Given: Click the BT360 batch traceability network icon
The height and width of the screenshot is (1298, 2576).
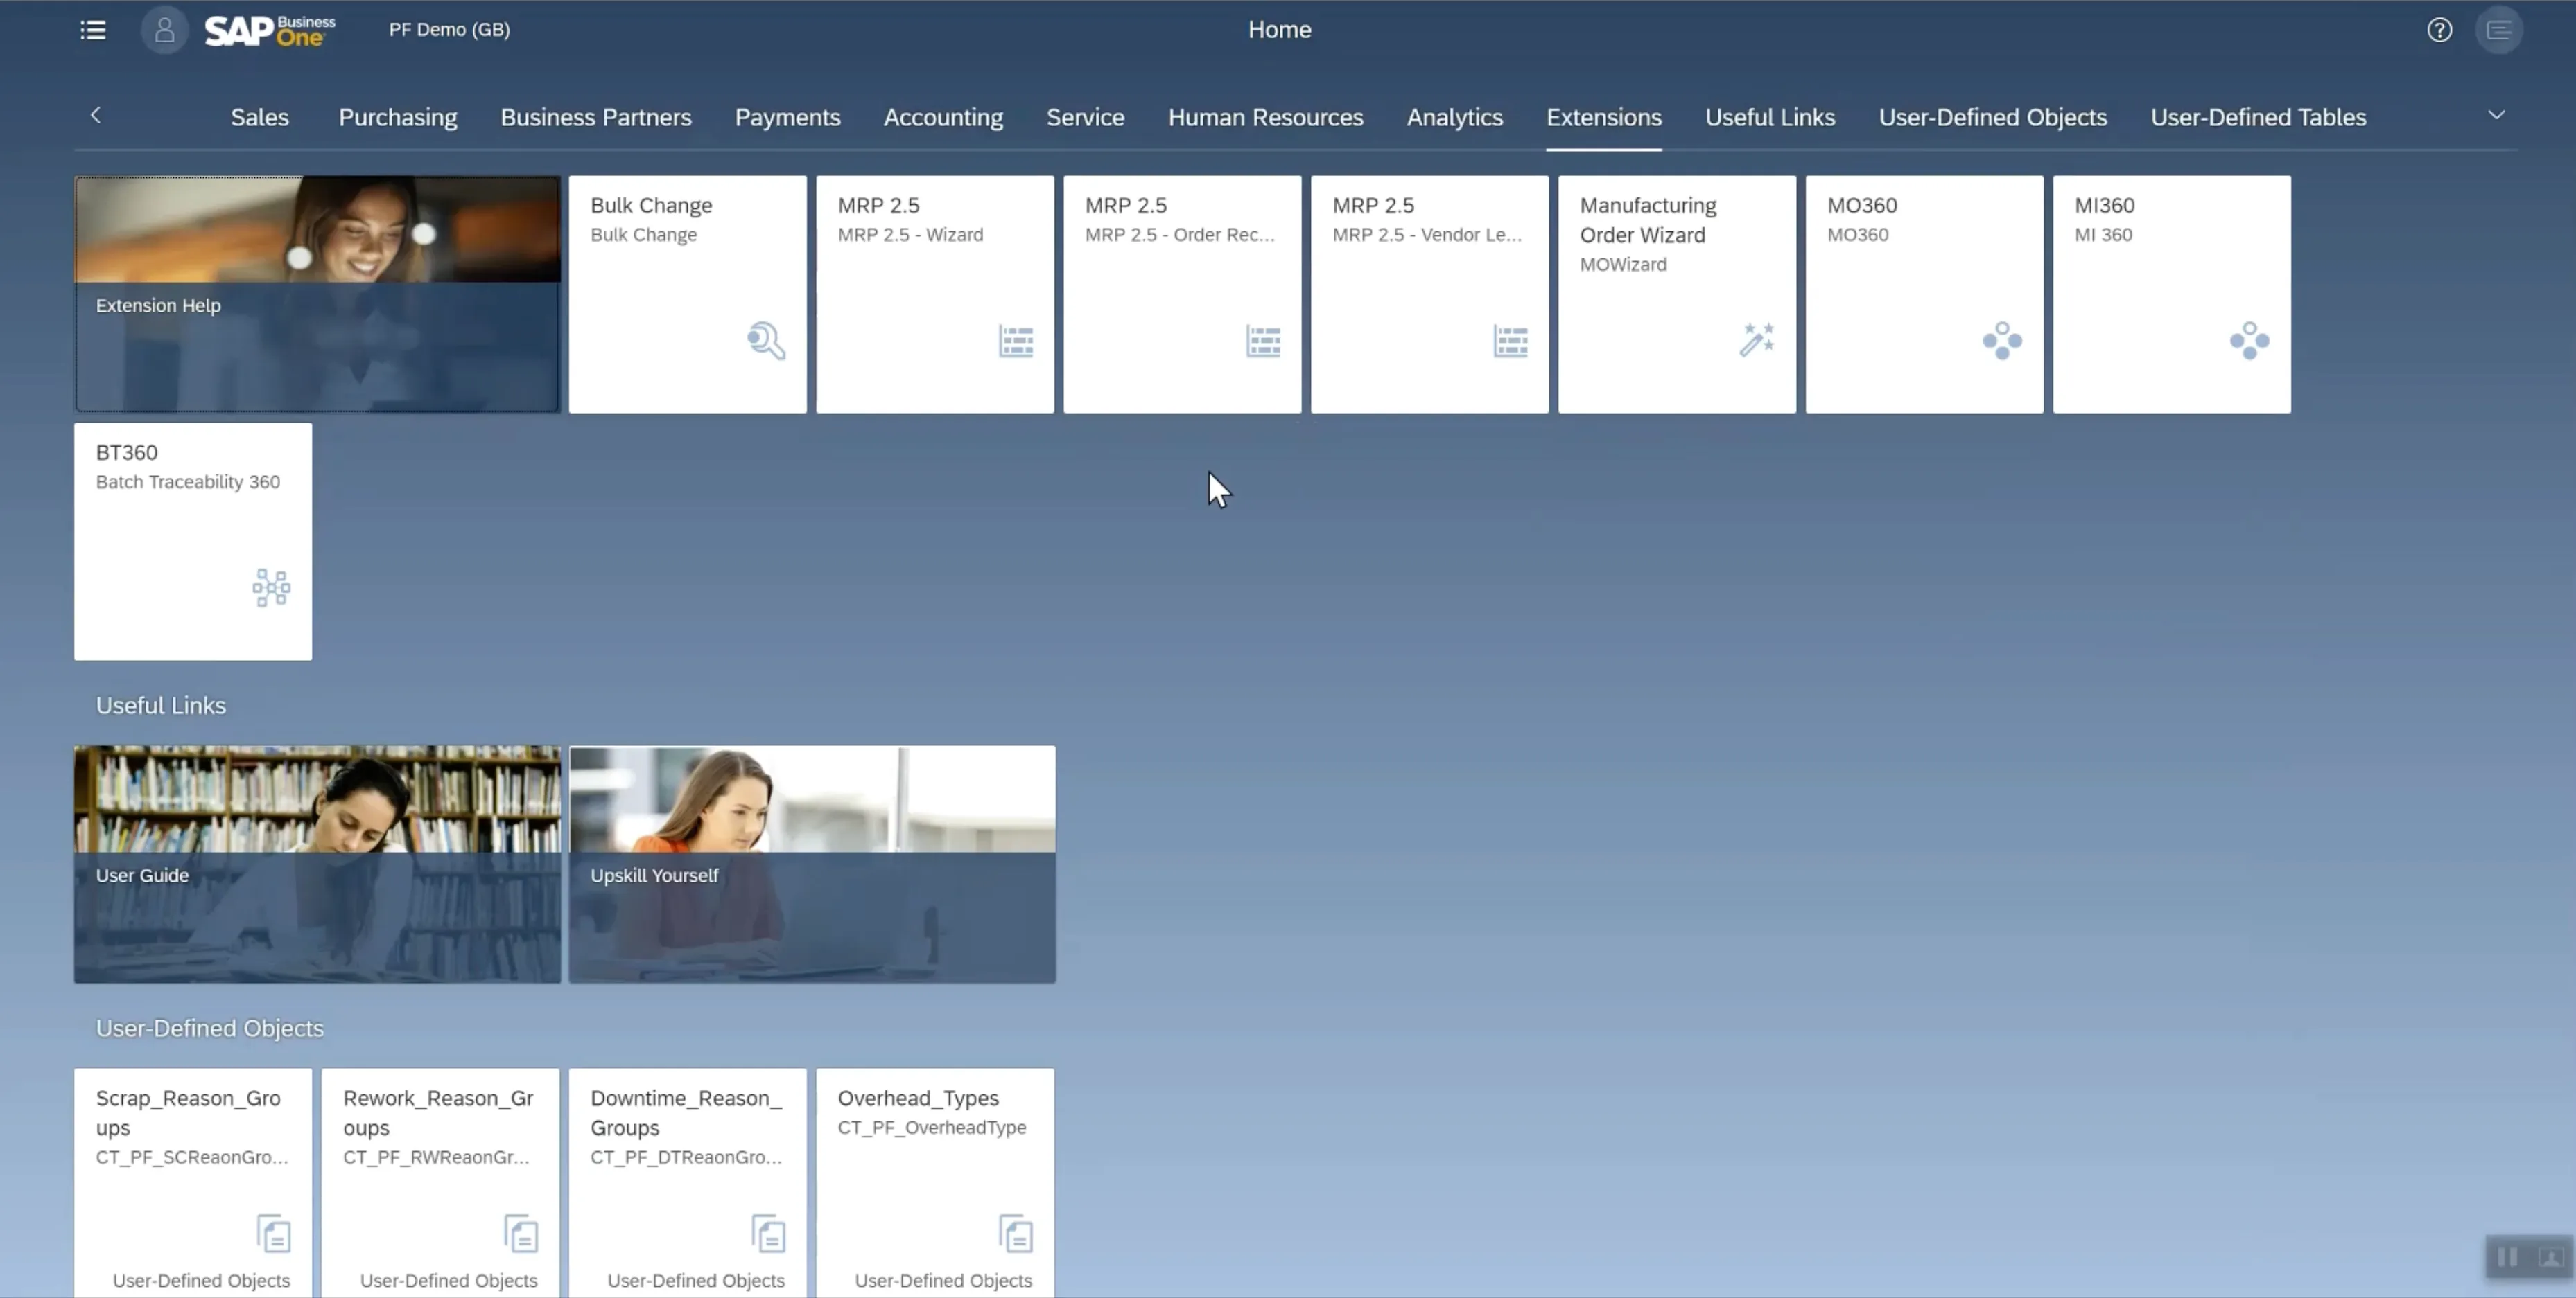Looking at the screenshot, I should pos(271,587).
